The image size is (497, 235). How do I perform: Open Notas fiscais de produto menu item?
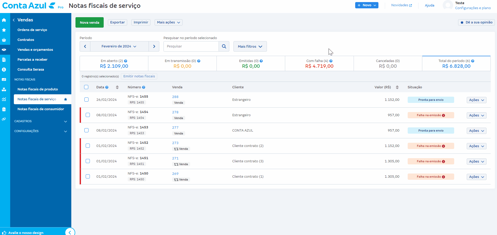(38, 89)
